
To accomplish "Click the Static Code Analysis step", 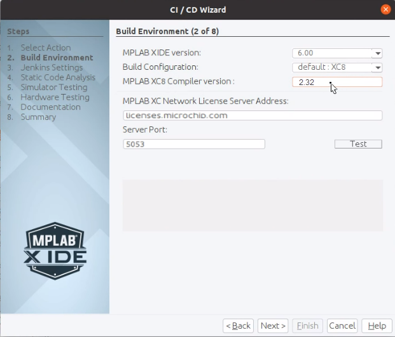I will (x=58, y=77).
